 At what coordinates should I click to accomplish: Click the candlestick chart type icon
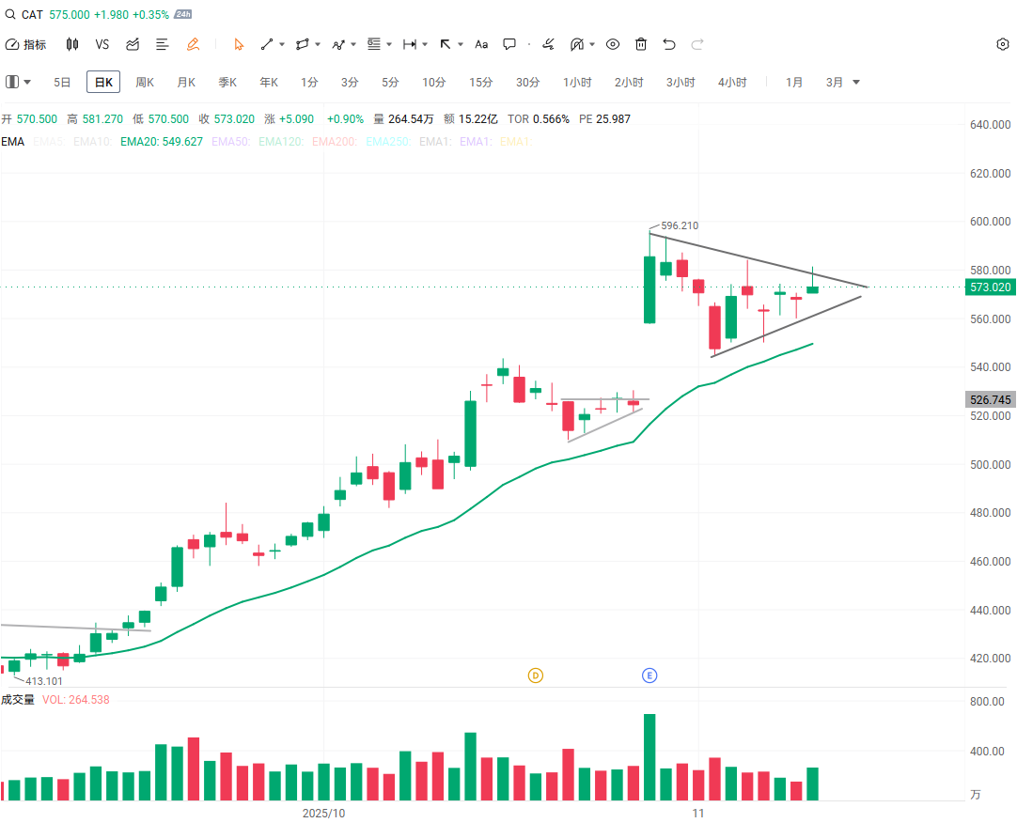click(x=72, y=44)
